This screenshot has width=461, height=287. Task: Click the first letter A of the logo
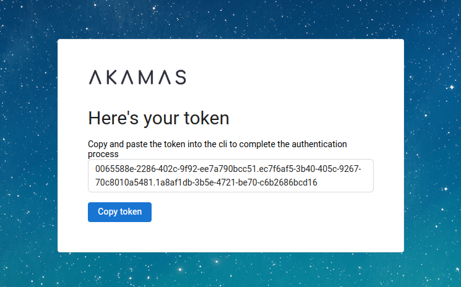pos(95,77)
